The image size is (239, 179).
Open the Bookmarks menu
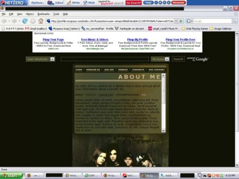44,14
